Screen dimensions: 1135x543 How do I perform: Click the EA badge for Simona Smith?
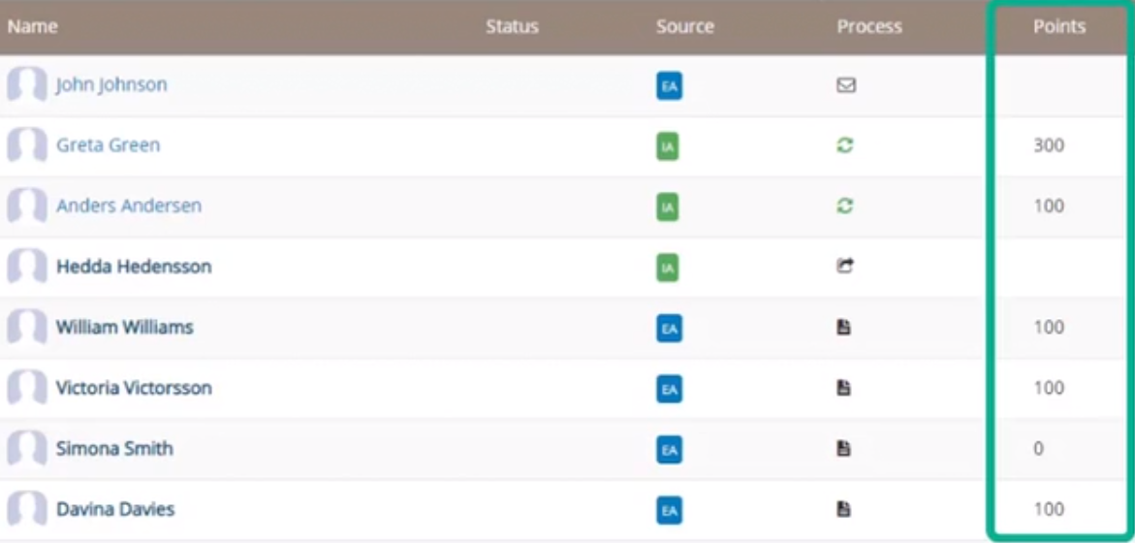pyautogui.click(x=670, y=450)
